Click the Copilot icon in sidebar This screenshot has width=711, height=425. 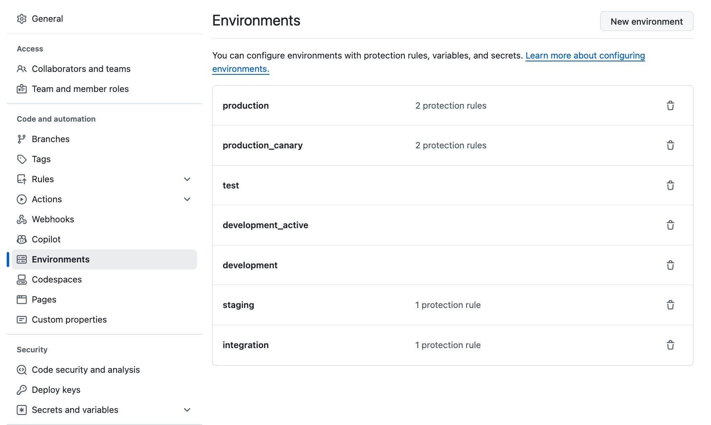tap(22, 239)
